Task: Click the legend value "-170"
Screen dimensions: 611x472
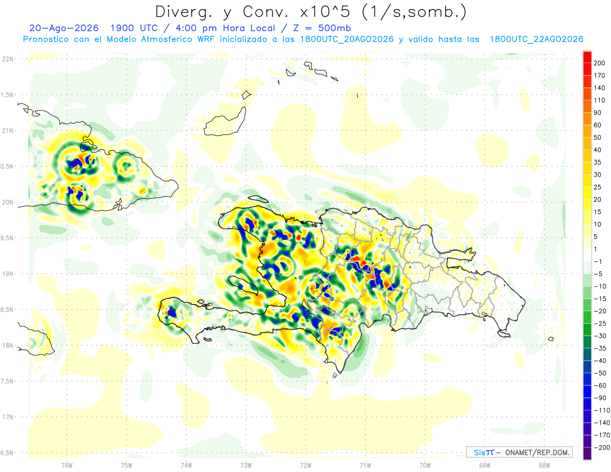Action: pos(601,435)
